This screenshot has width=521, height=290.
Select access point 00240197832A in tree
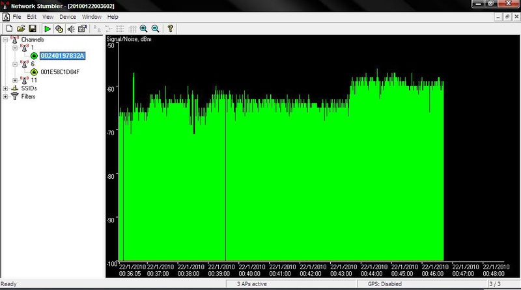63,56
